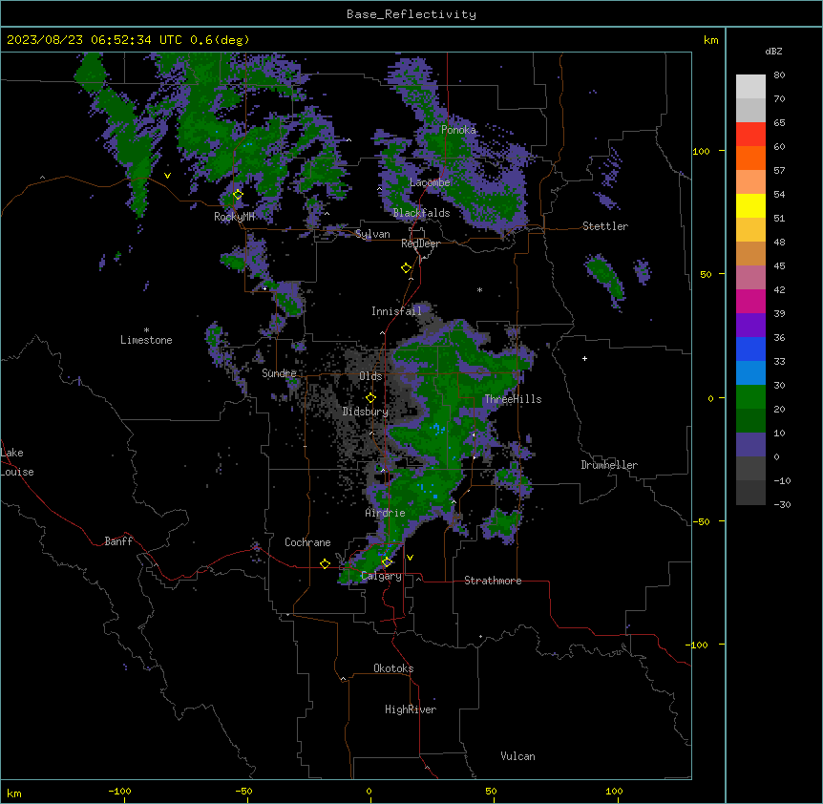Click the 100 tick on vertical km axis
This screenshot has height=804, width=823.
point(701,151)
